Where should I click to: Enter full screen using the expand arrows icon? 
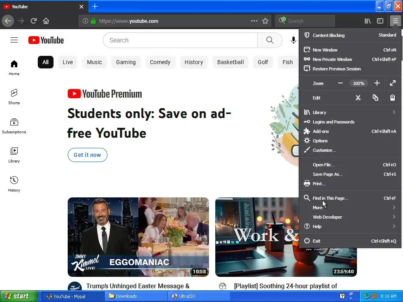[392, 83]
